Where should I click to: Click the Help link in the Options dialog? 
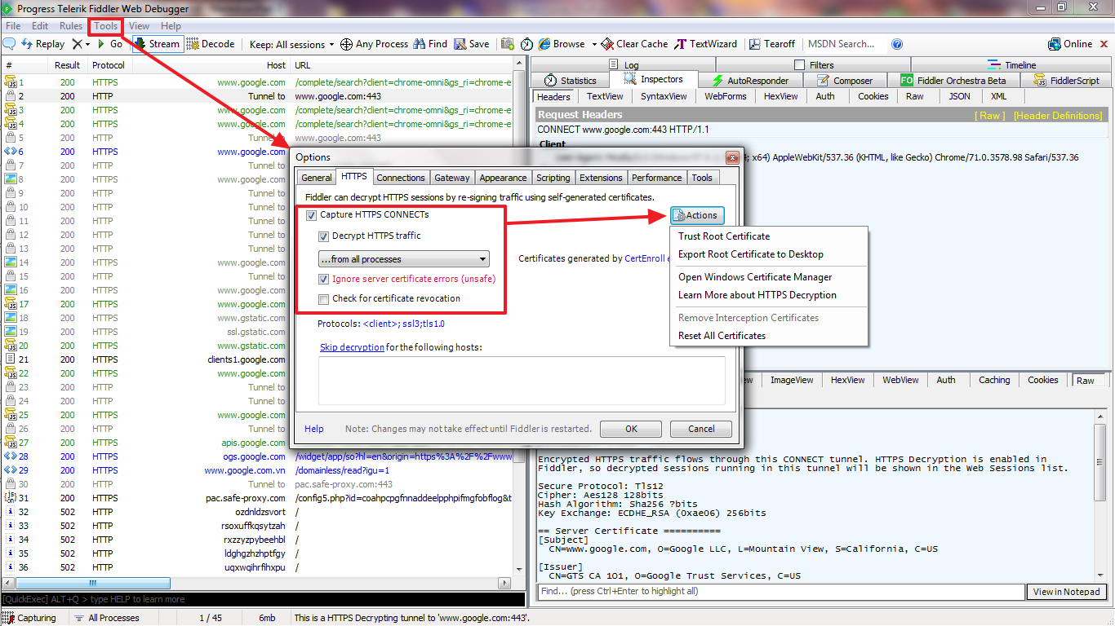click(313, 429)
